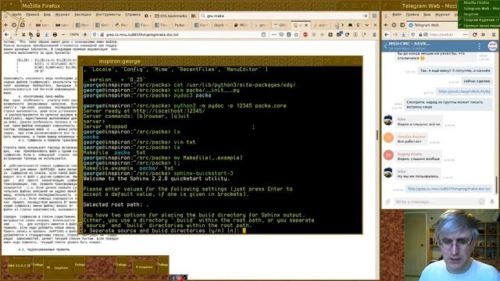Click the first 'Inspiron' pager button on taskbar
The height and width of the screenshot is (281, 500).
click(x=61, y=268)
